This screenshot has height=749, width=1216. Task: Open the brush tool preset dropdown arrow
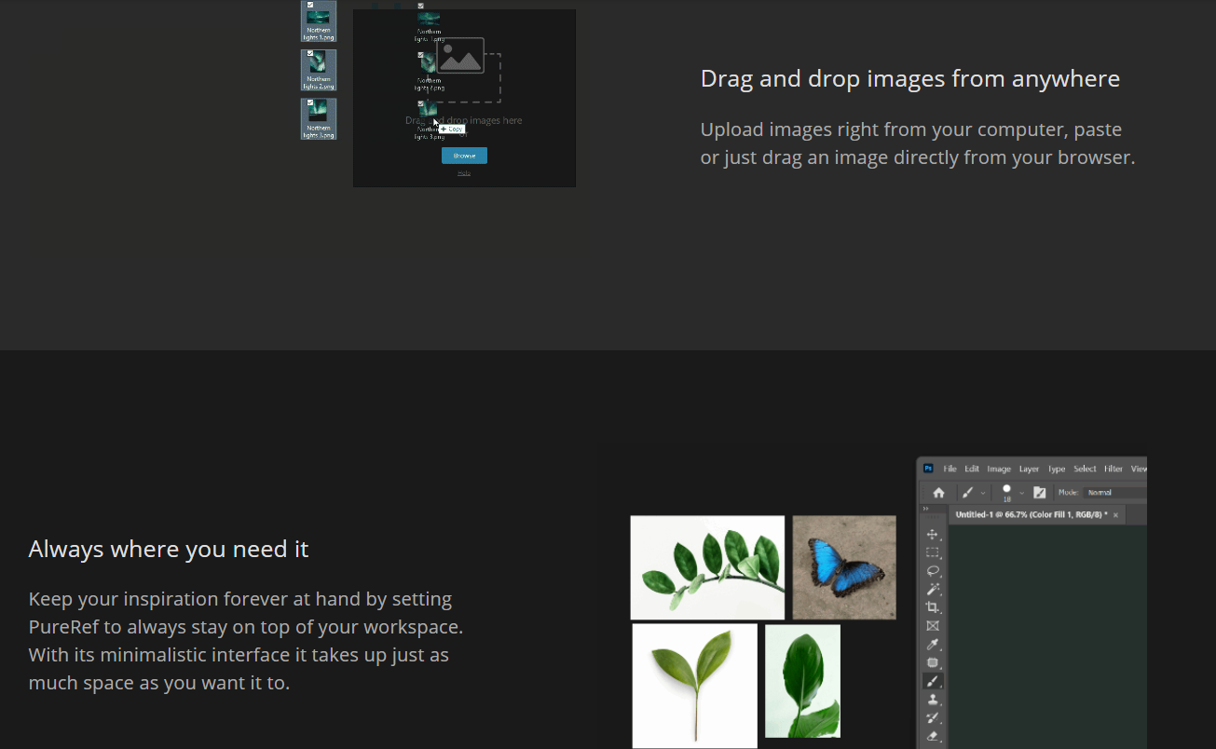[982, 493]
